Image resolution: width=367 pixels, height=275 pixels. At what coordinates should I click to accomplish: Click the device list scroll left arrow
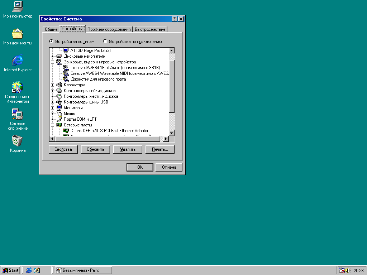[x=52, y=139]
